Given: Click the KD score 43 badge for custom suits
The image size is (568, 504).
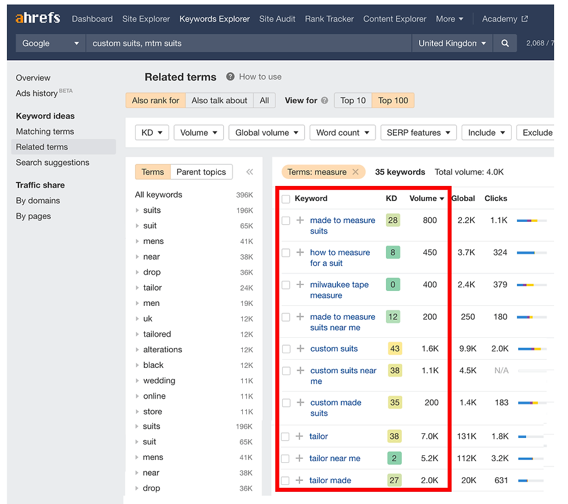Looking at the screenshot, I should point(395,349).
